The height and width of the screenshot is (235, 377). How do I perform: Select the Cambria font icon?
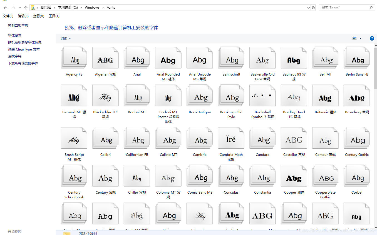[200, 138]
